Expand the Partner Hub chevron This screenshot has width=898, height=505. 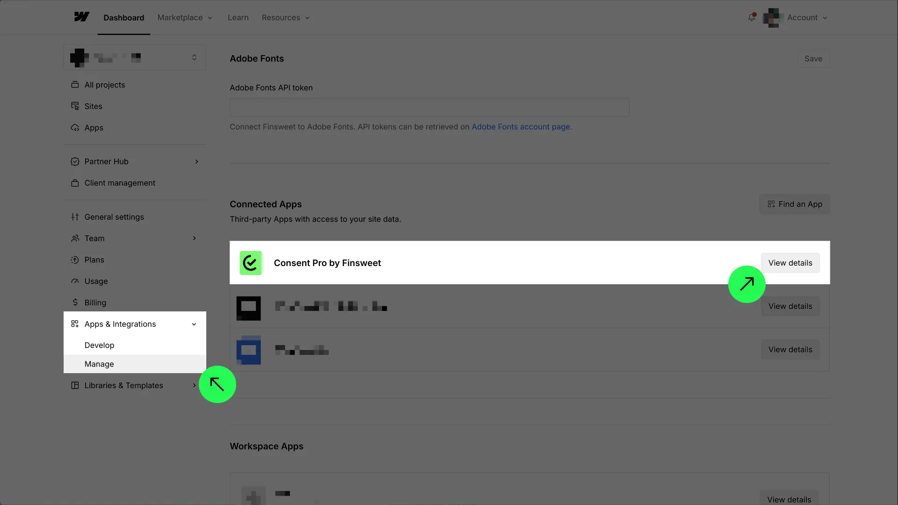click(x=197, y=161)
